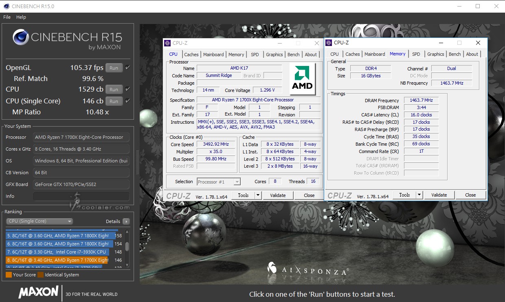Click Validate in the CPU-Z Memory window
Screen dimensions: 505x302
(x=439, y=195)
